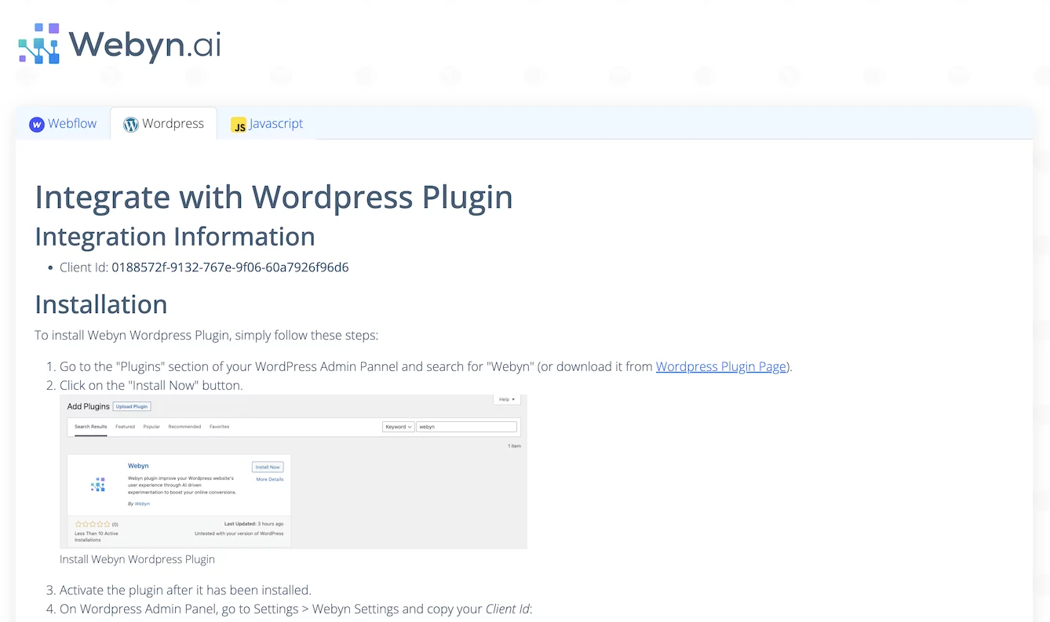The image size is (1050, 622).
Task: Click the Integration Information heading
Action: point(175,236)
